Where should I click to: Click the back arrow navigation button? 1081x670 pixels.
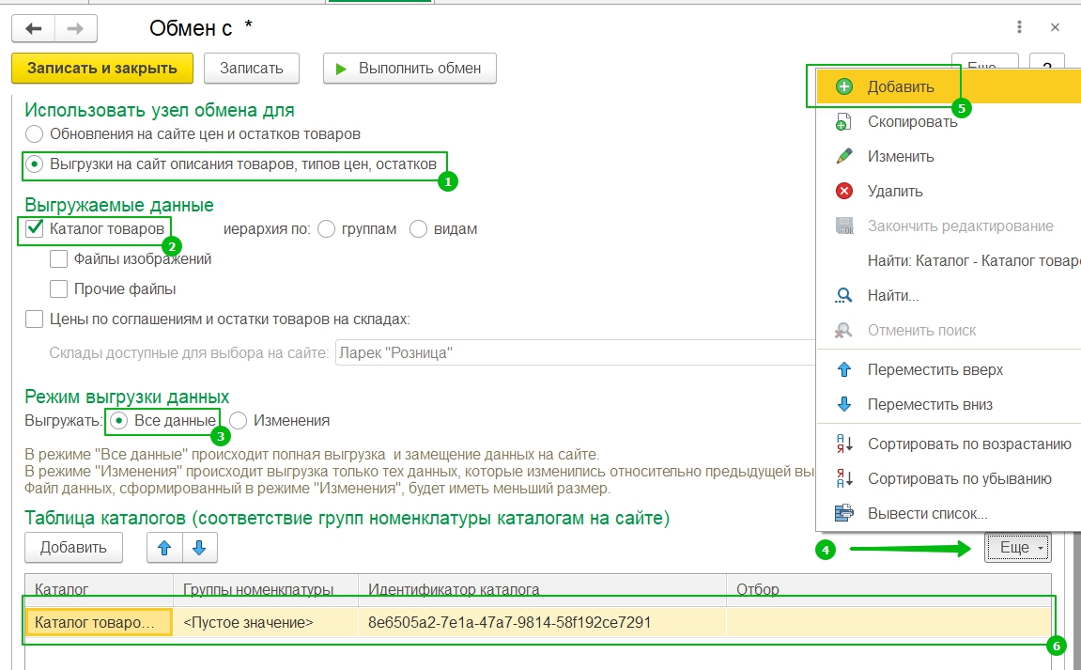pyautogui.click(x=34, y=29)
